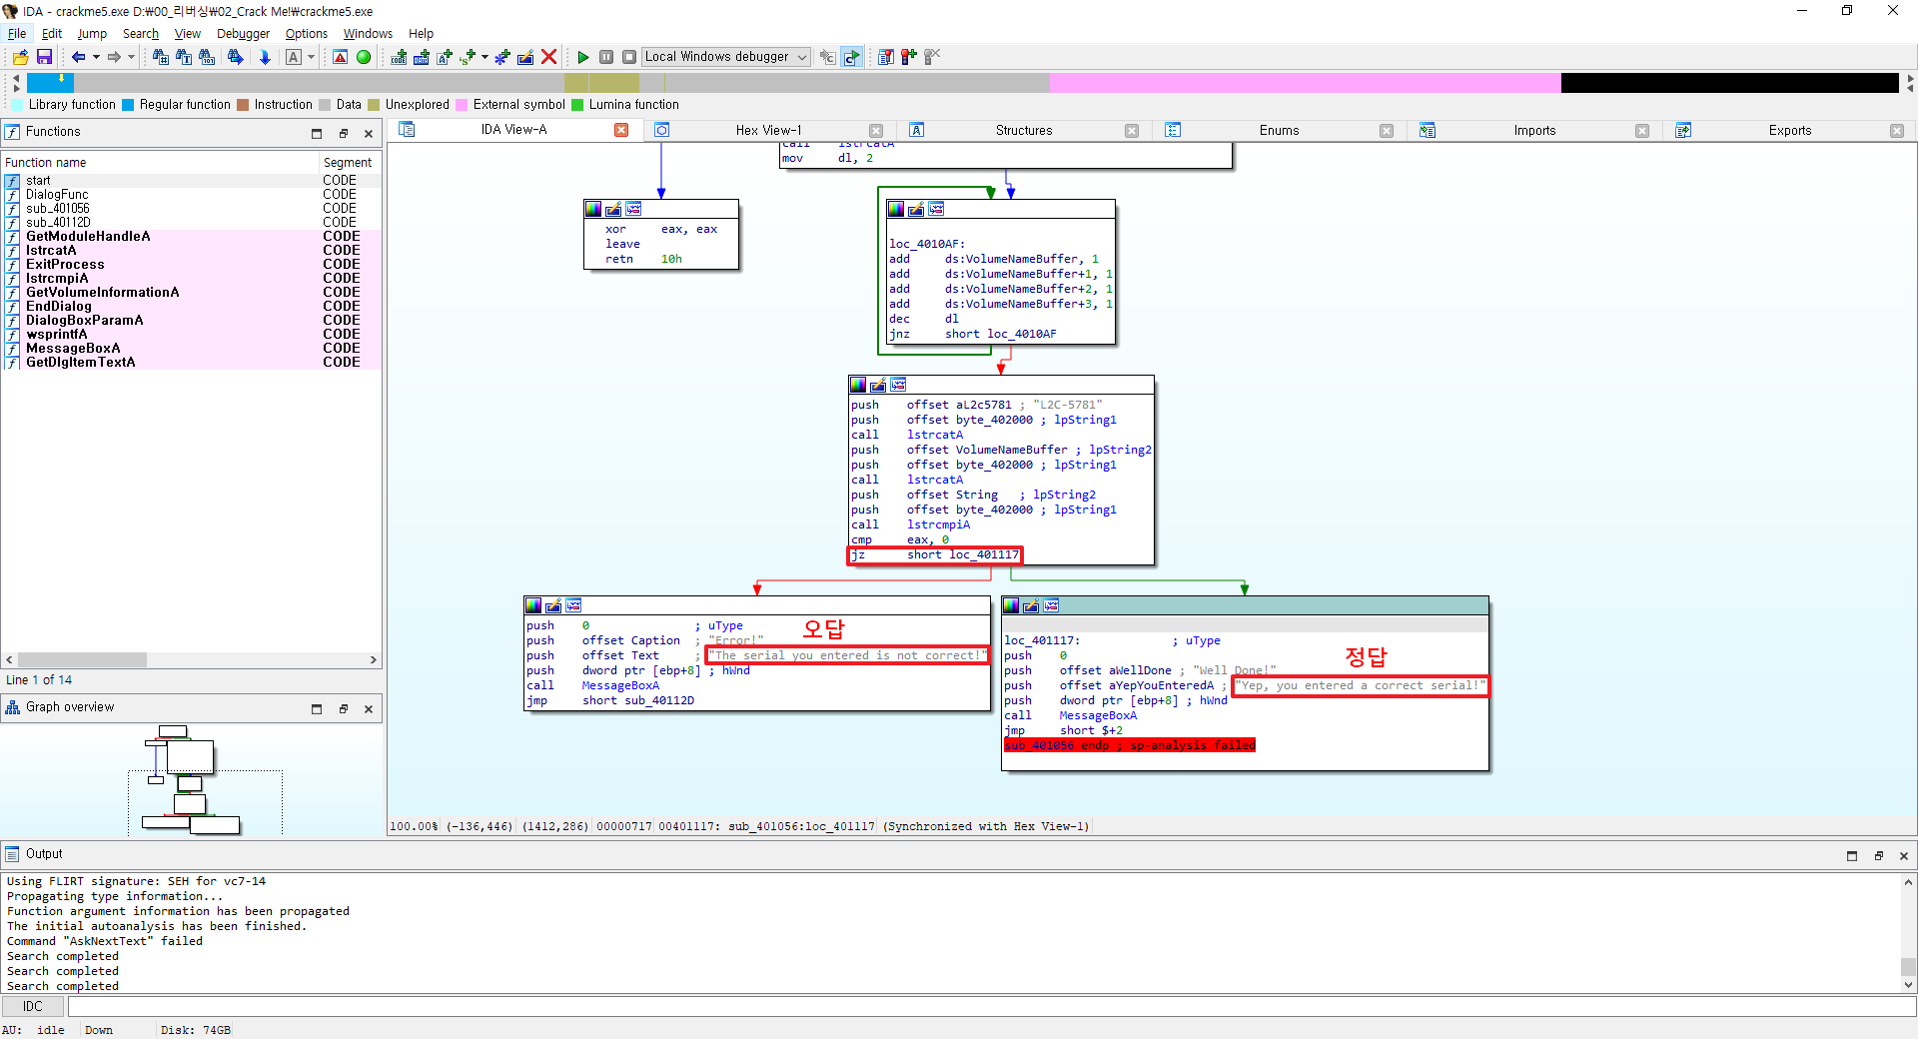The width and height of the screenshot is (1918, 1039).
Task: Click the edit icon on loc_4010AF node
Action: pos(916,209)
